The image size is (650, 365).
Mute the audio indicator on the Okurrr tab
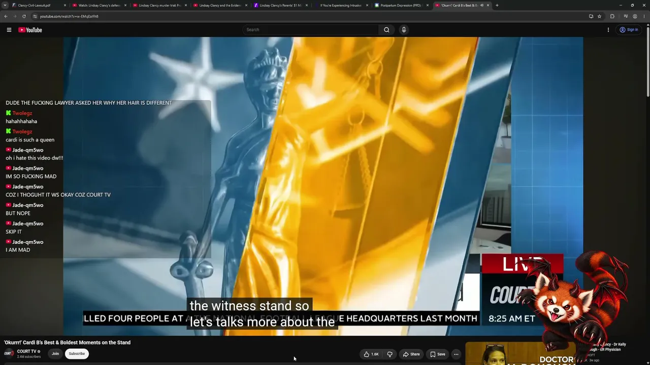coord(481,6)
